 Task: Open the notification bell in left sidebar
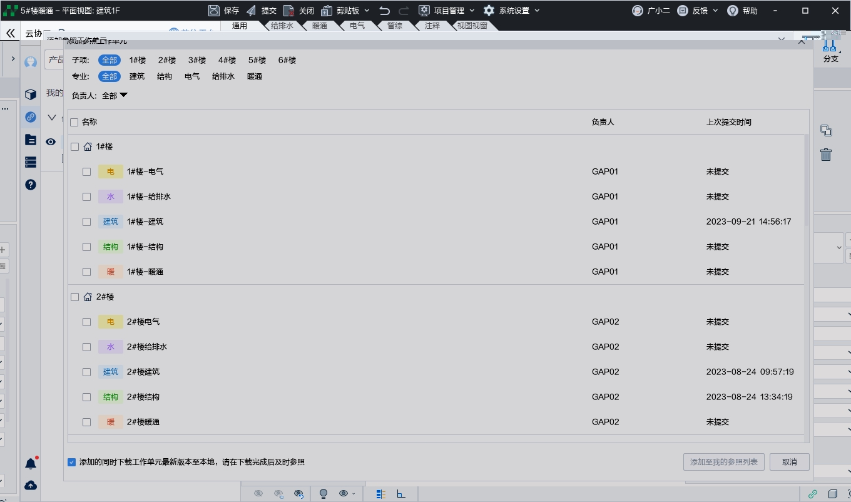(x=30, y=464)
